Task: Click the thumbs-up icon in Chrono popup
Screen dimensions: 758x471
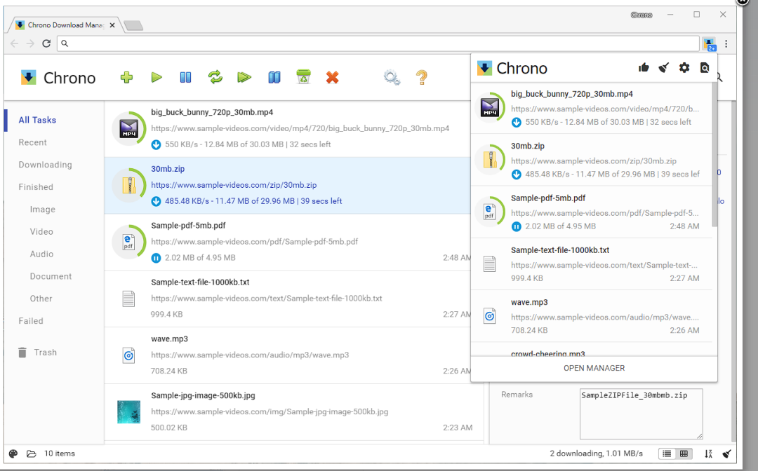Action: pyautogui.click(x=644, y=68)
